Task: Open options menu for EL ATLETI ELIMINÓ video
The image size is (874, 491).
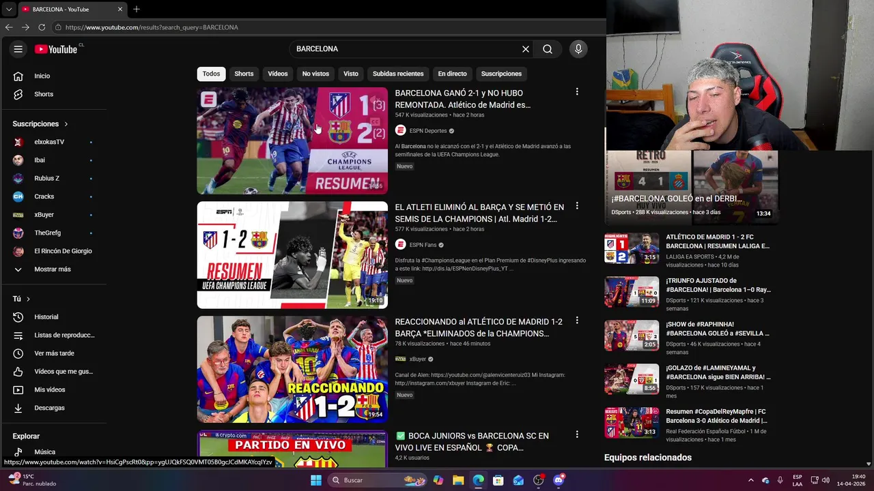Action: (577, 206)
